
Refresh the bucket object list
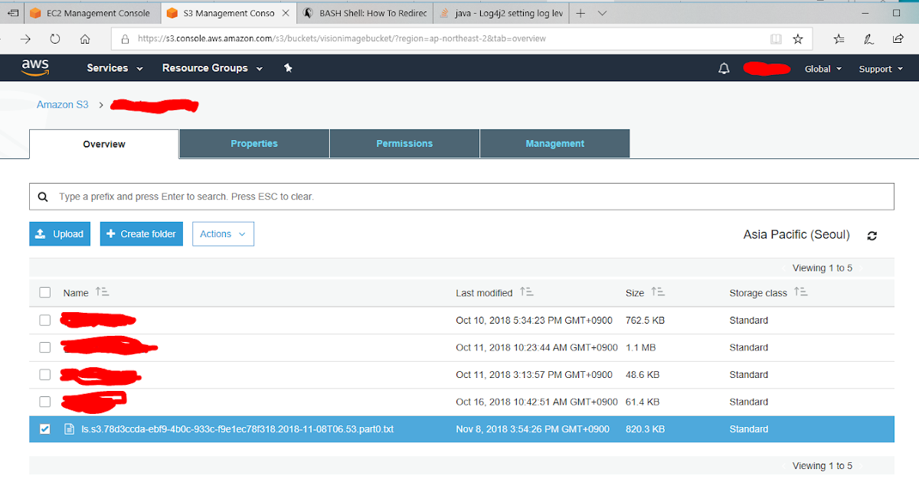[x=872, y=236]
